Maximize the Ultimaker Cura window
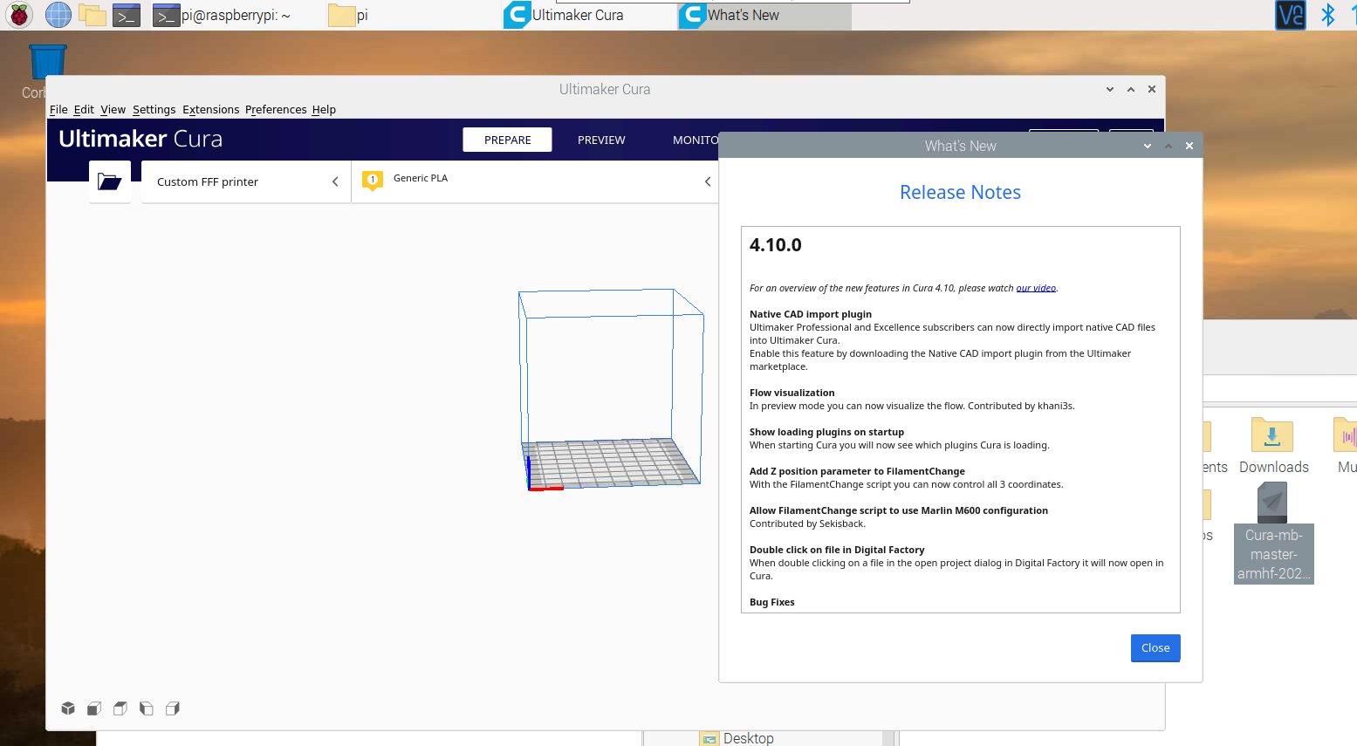 coord(1131,89)
